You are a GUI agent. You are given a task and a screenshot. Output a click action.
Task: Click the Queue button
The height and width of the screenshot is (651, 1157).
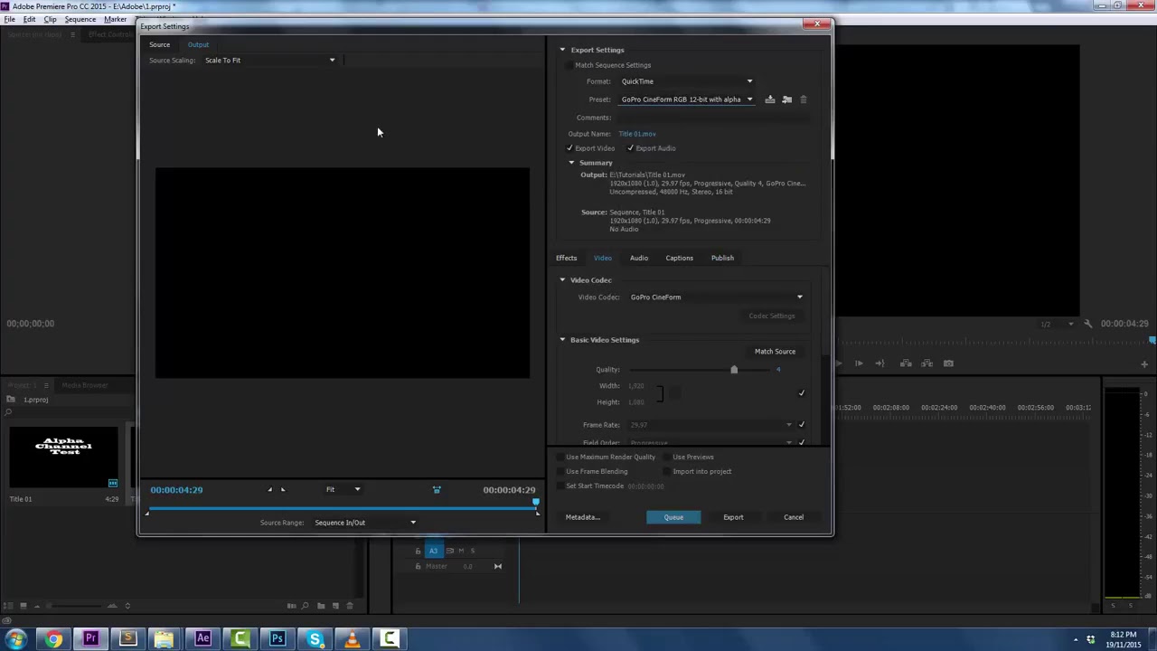673,517
